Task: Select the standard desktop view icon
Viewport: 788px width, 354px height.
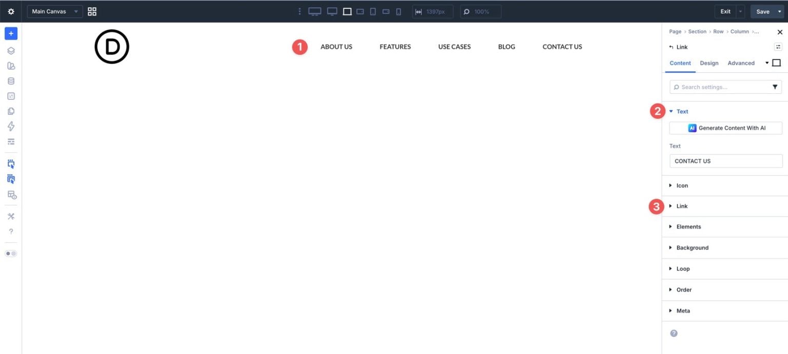Action: [x=332, y=11]
